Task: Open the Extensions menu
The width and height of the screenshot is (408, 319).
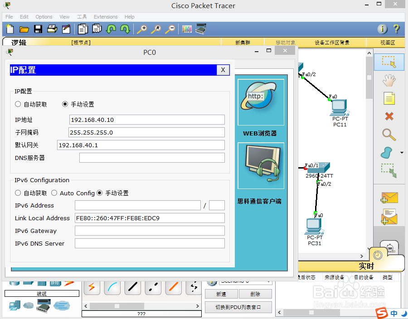Action: 106,17
